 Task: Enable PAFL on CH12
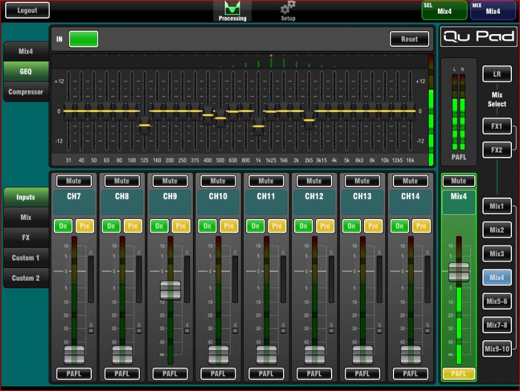314,374
